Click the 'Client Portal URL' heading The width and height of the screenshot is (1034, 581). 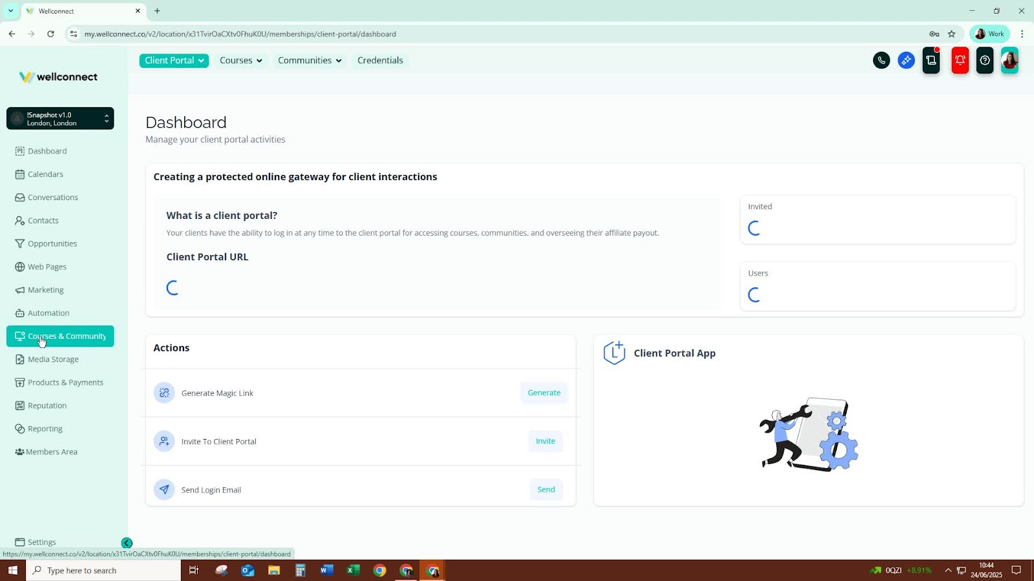point(207,257)
